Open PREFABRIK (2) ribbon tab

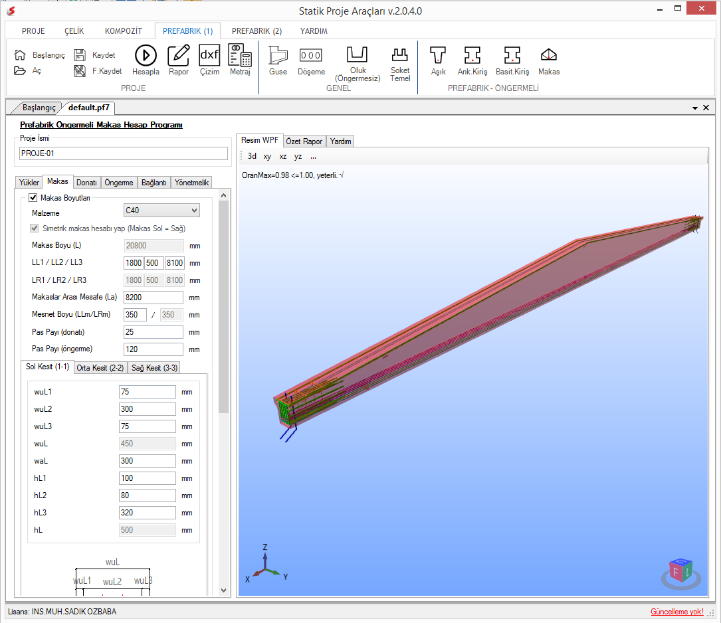257,31
